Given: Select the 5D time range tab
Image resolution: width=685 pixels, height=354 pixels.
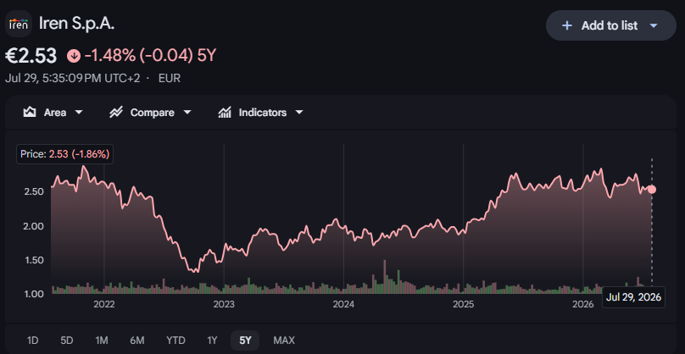Looking at the screenshot, I should pyautogui.click(x=66, y=340).
